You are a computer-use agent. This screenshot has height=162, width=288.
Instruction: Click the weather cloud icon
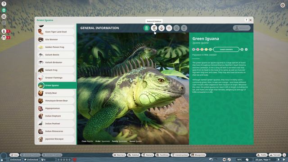(247, 160)
